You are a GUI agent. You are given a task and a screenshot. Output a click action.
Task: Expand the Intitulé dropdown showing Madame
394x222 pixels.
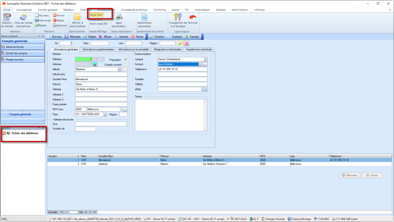coord(119,69)
